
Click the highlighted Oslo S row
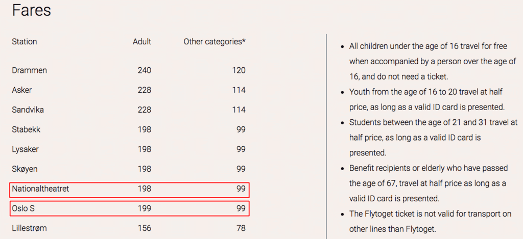click(129, 208)
